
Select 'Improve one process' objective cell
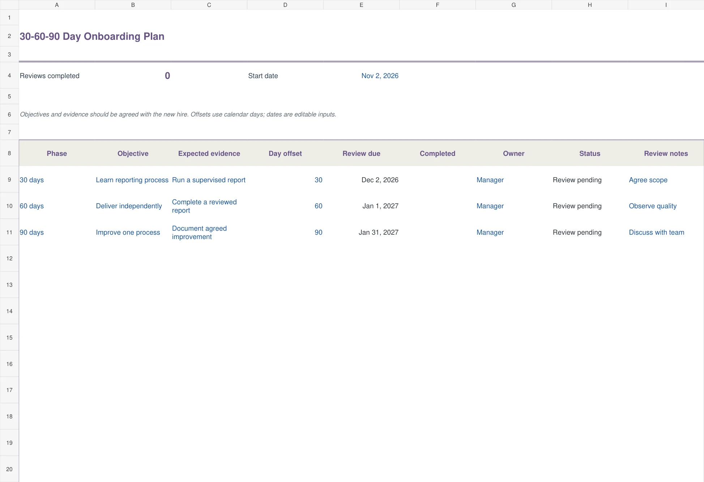click(133, 232)
